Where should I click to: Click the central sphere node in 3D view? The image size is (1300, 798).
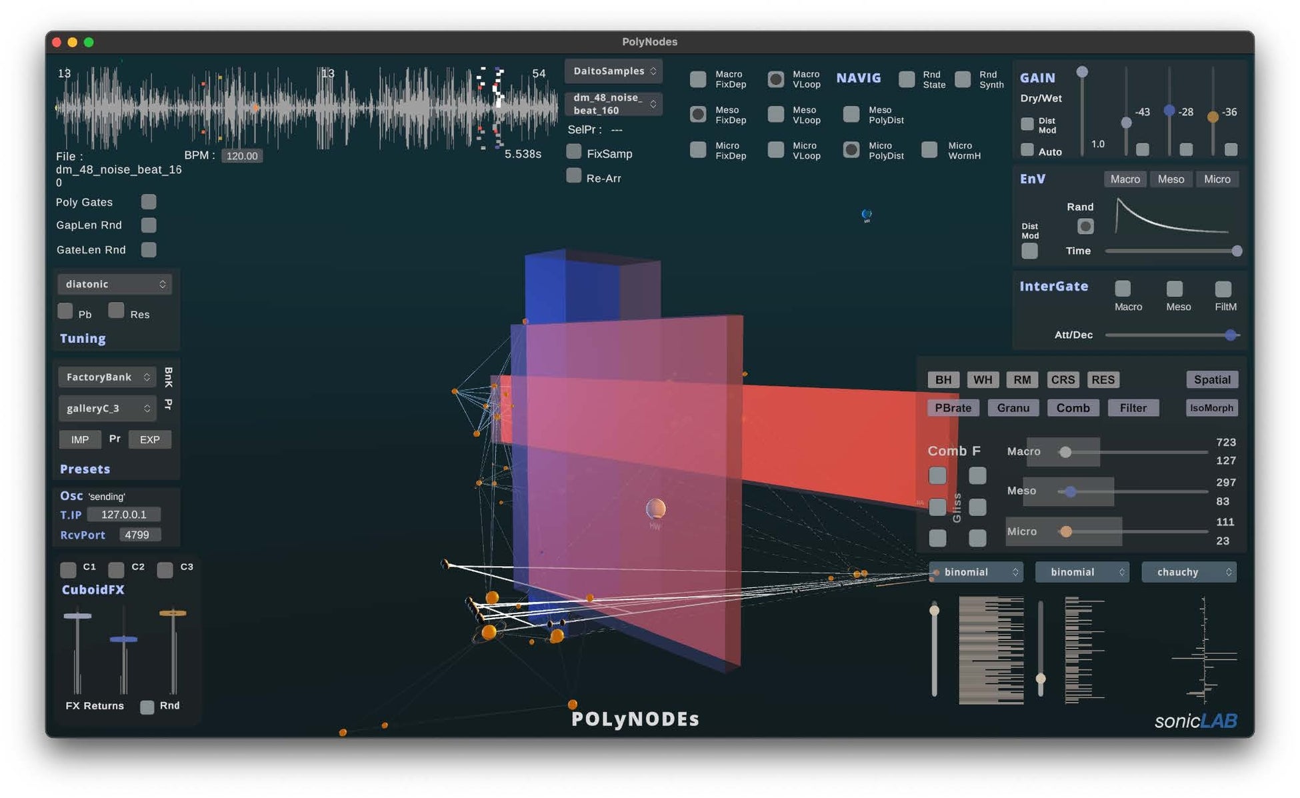click(x=655, y=509)
